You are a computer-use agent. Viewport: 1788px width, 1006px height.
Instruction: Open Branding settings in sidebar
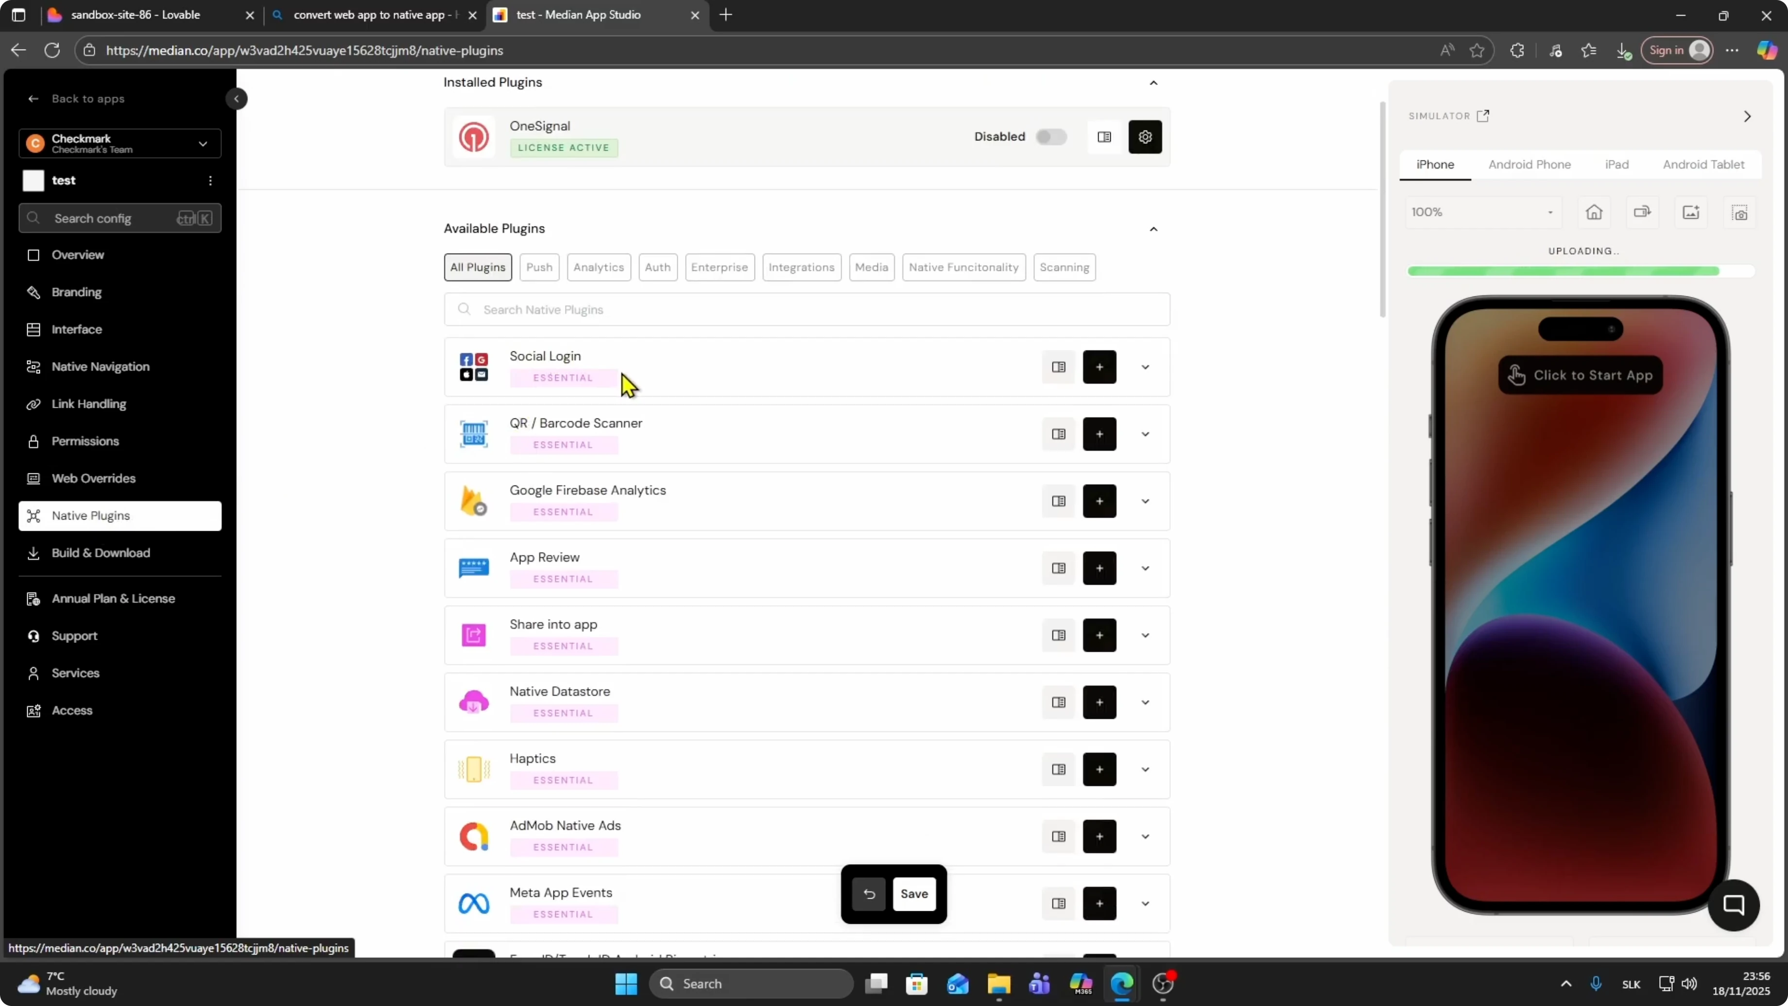click(120, 292)
